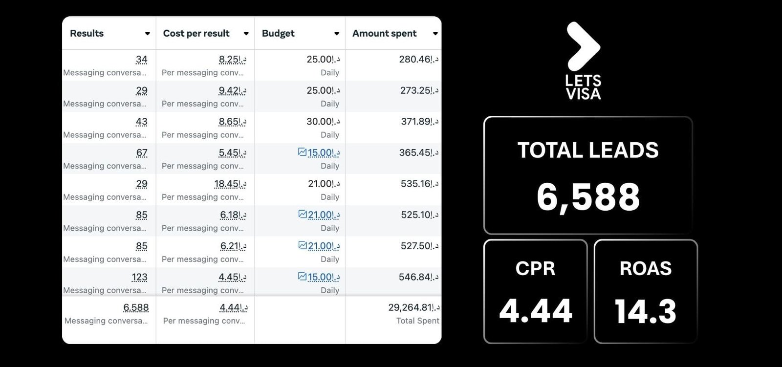782x367 pixels.
Task: Select the CPR 4.44 card
Action: (x=535, y=292)
